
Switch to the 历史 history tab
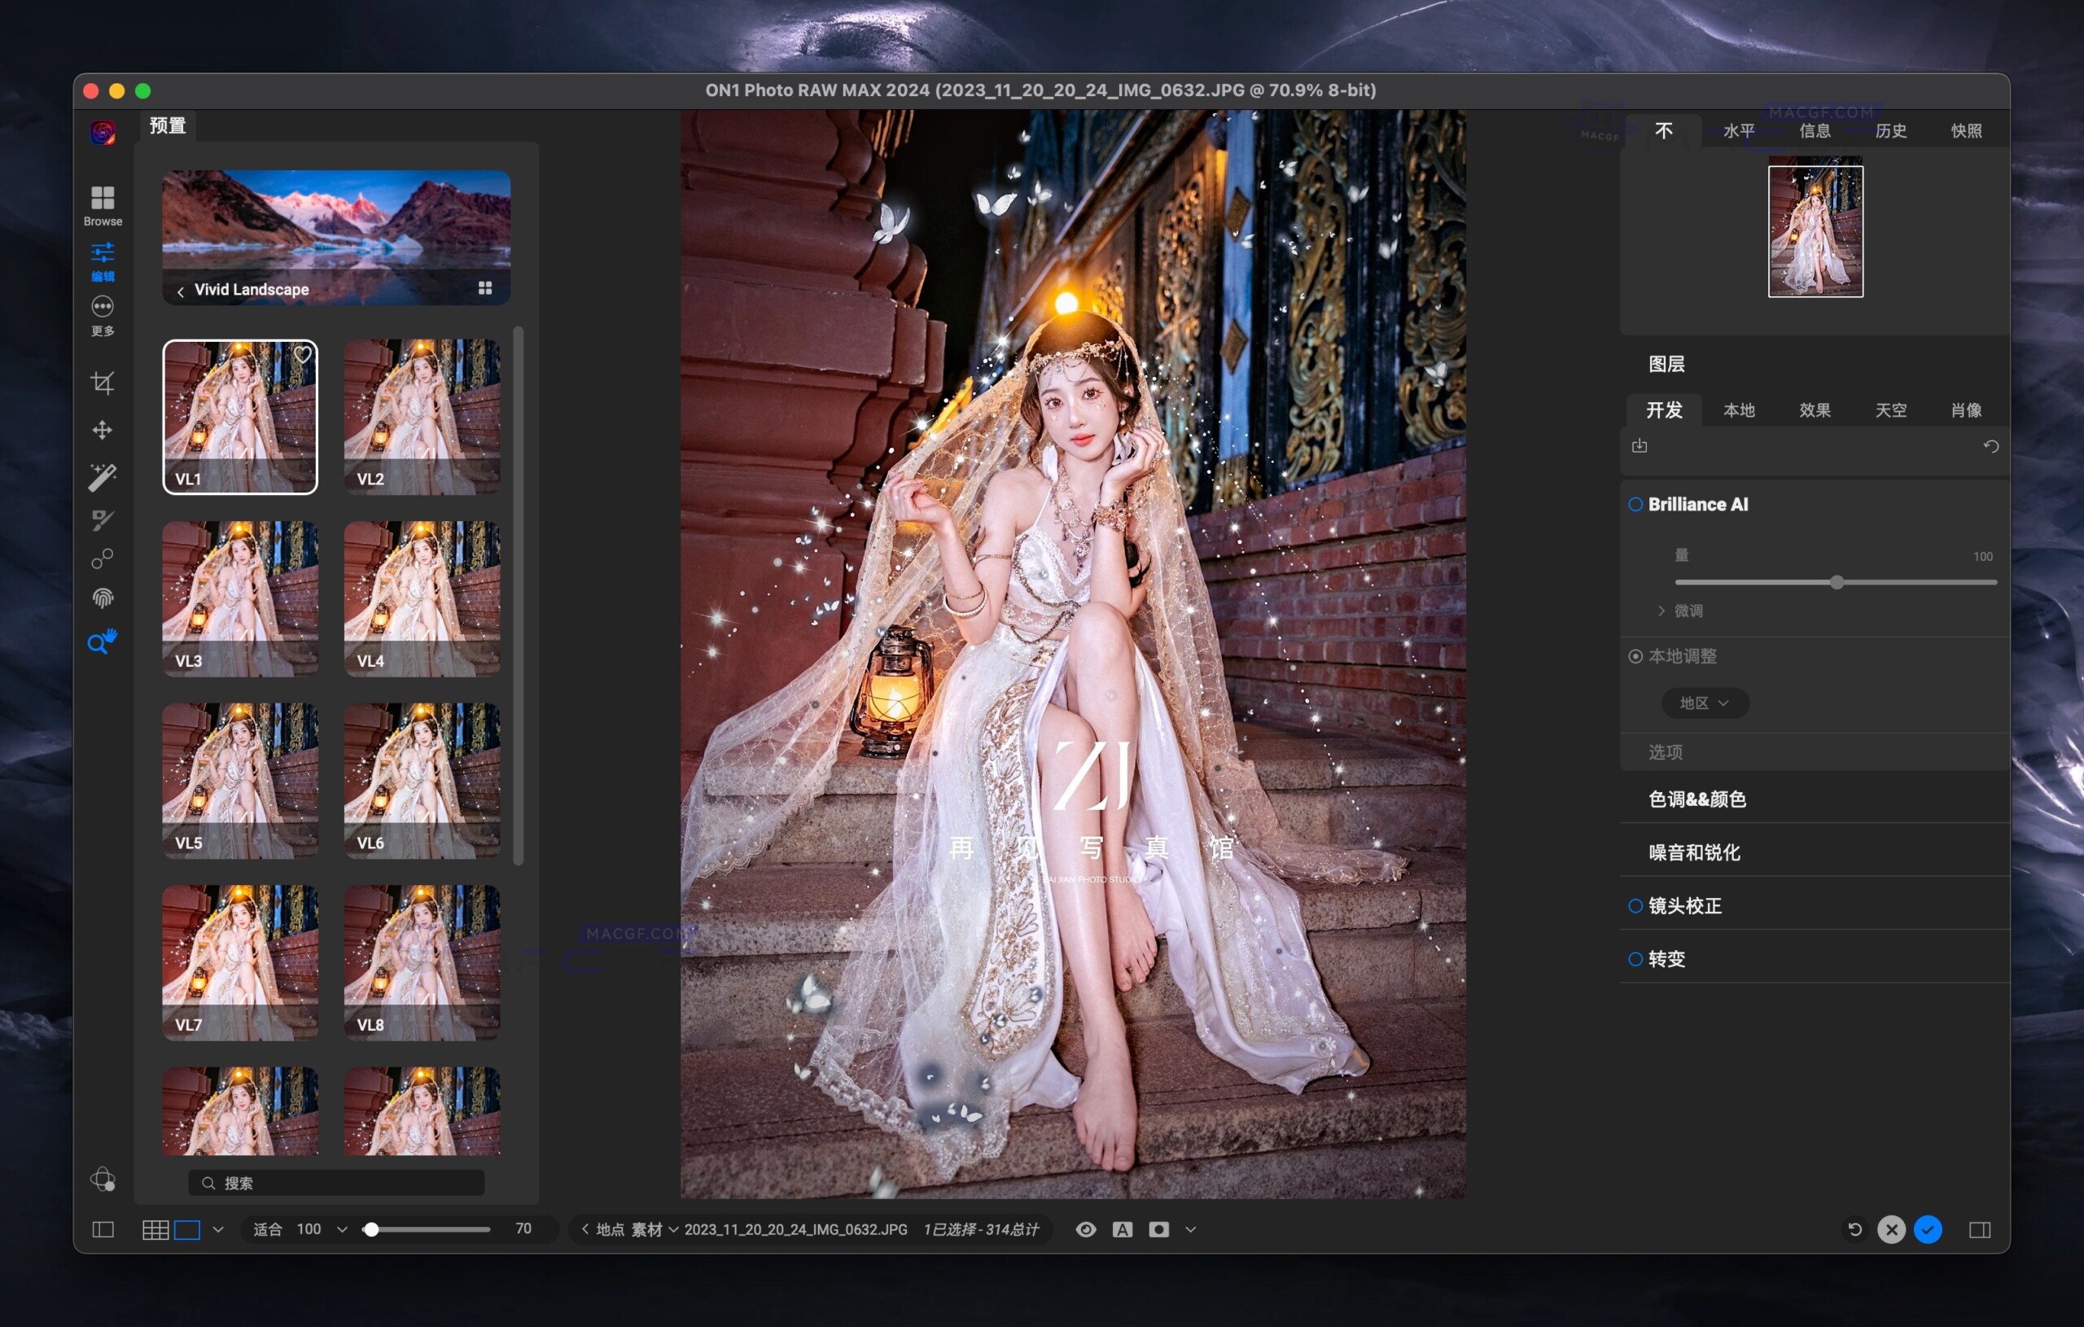point(1891,129)
